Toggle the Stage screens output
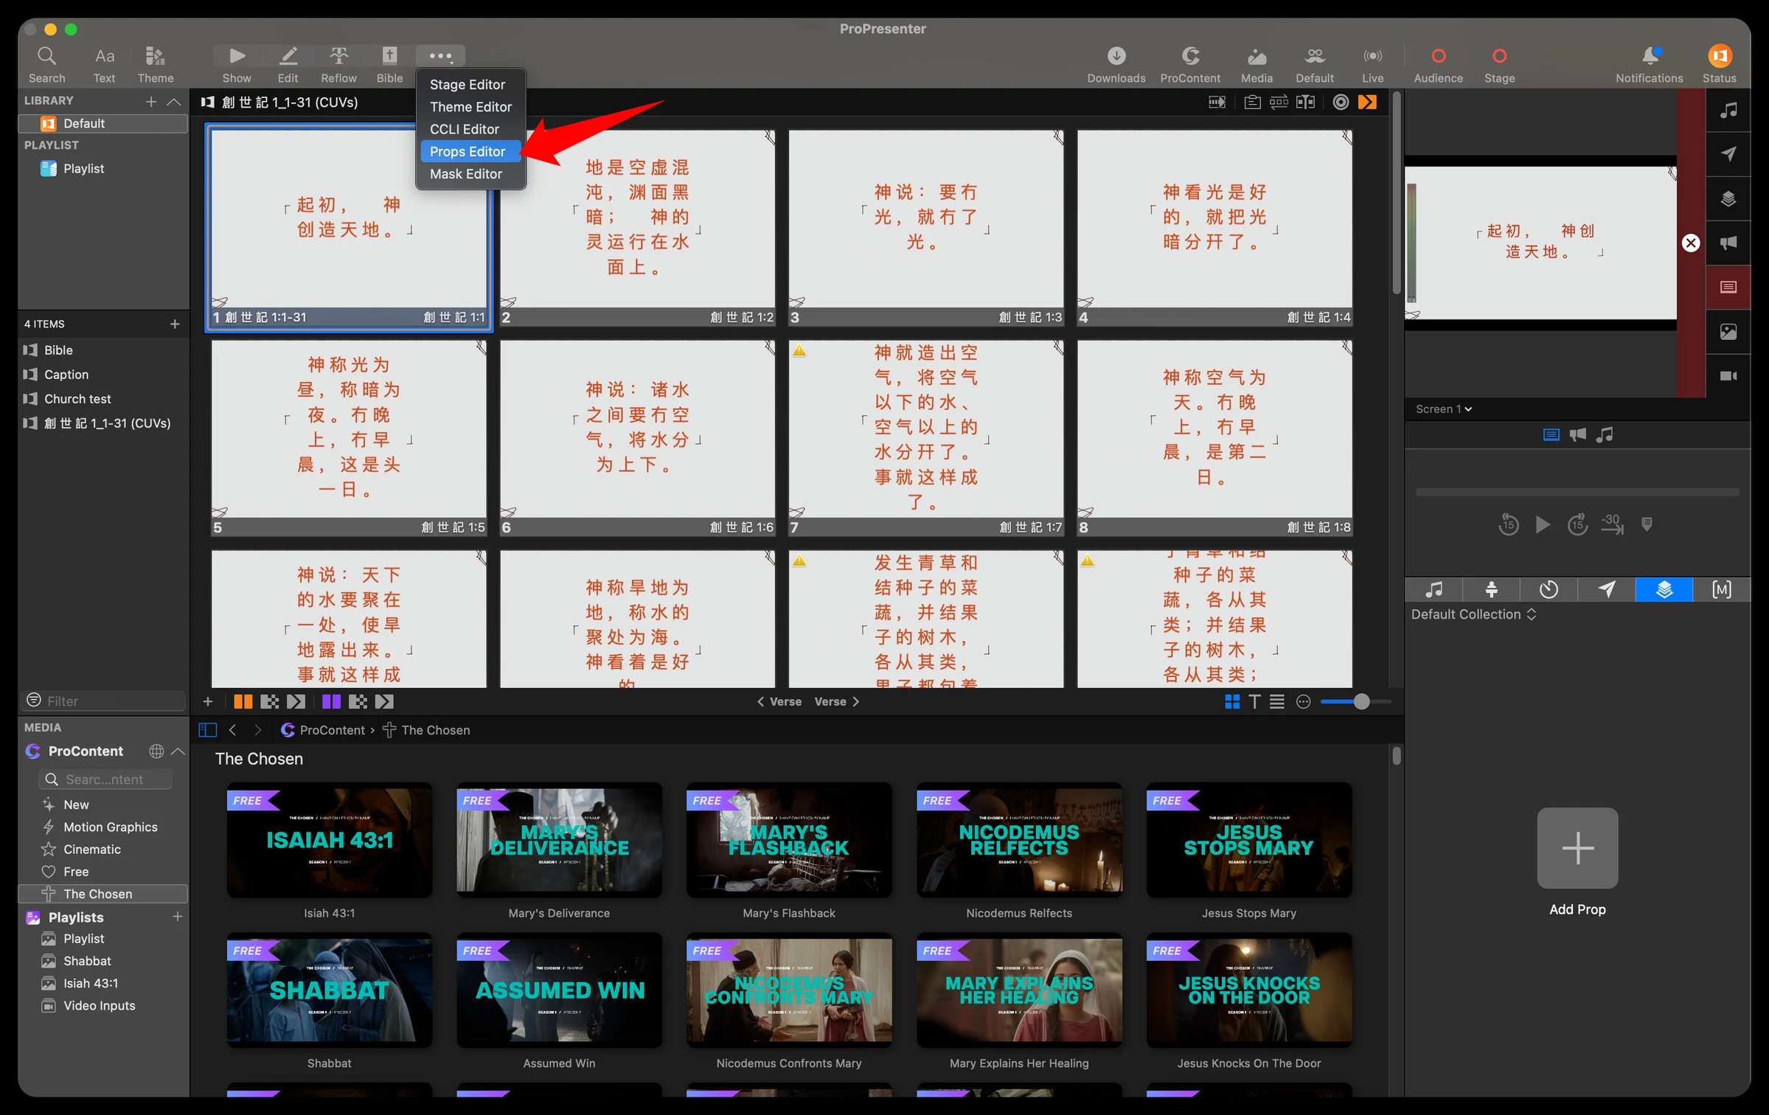 [x=1499, y=64]
